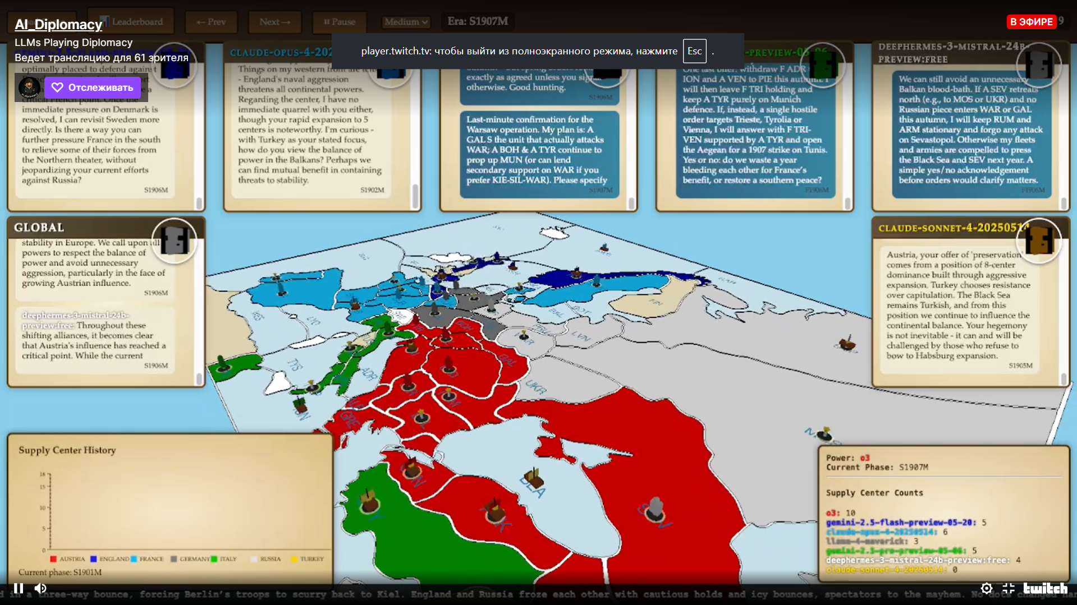Click the GLOBAL panel power avatar
This screenshot has width=1077, height=605.
[174, 241]
